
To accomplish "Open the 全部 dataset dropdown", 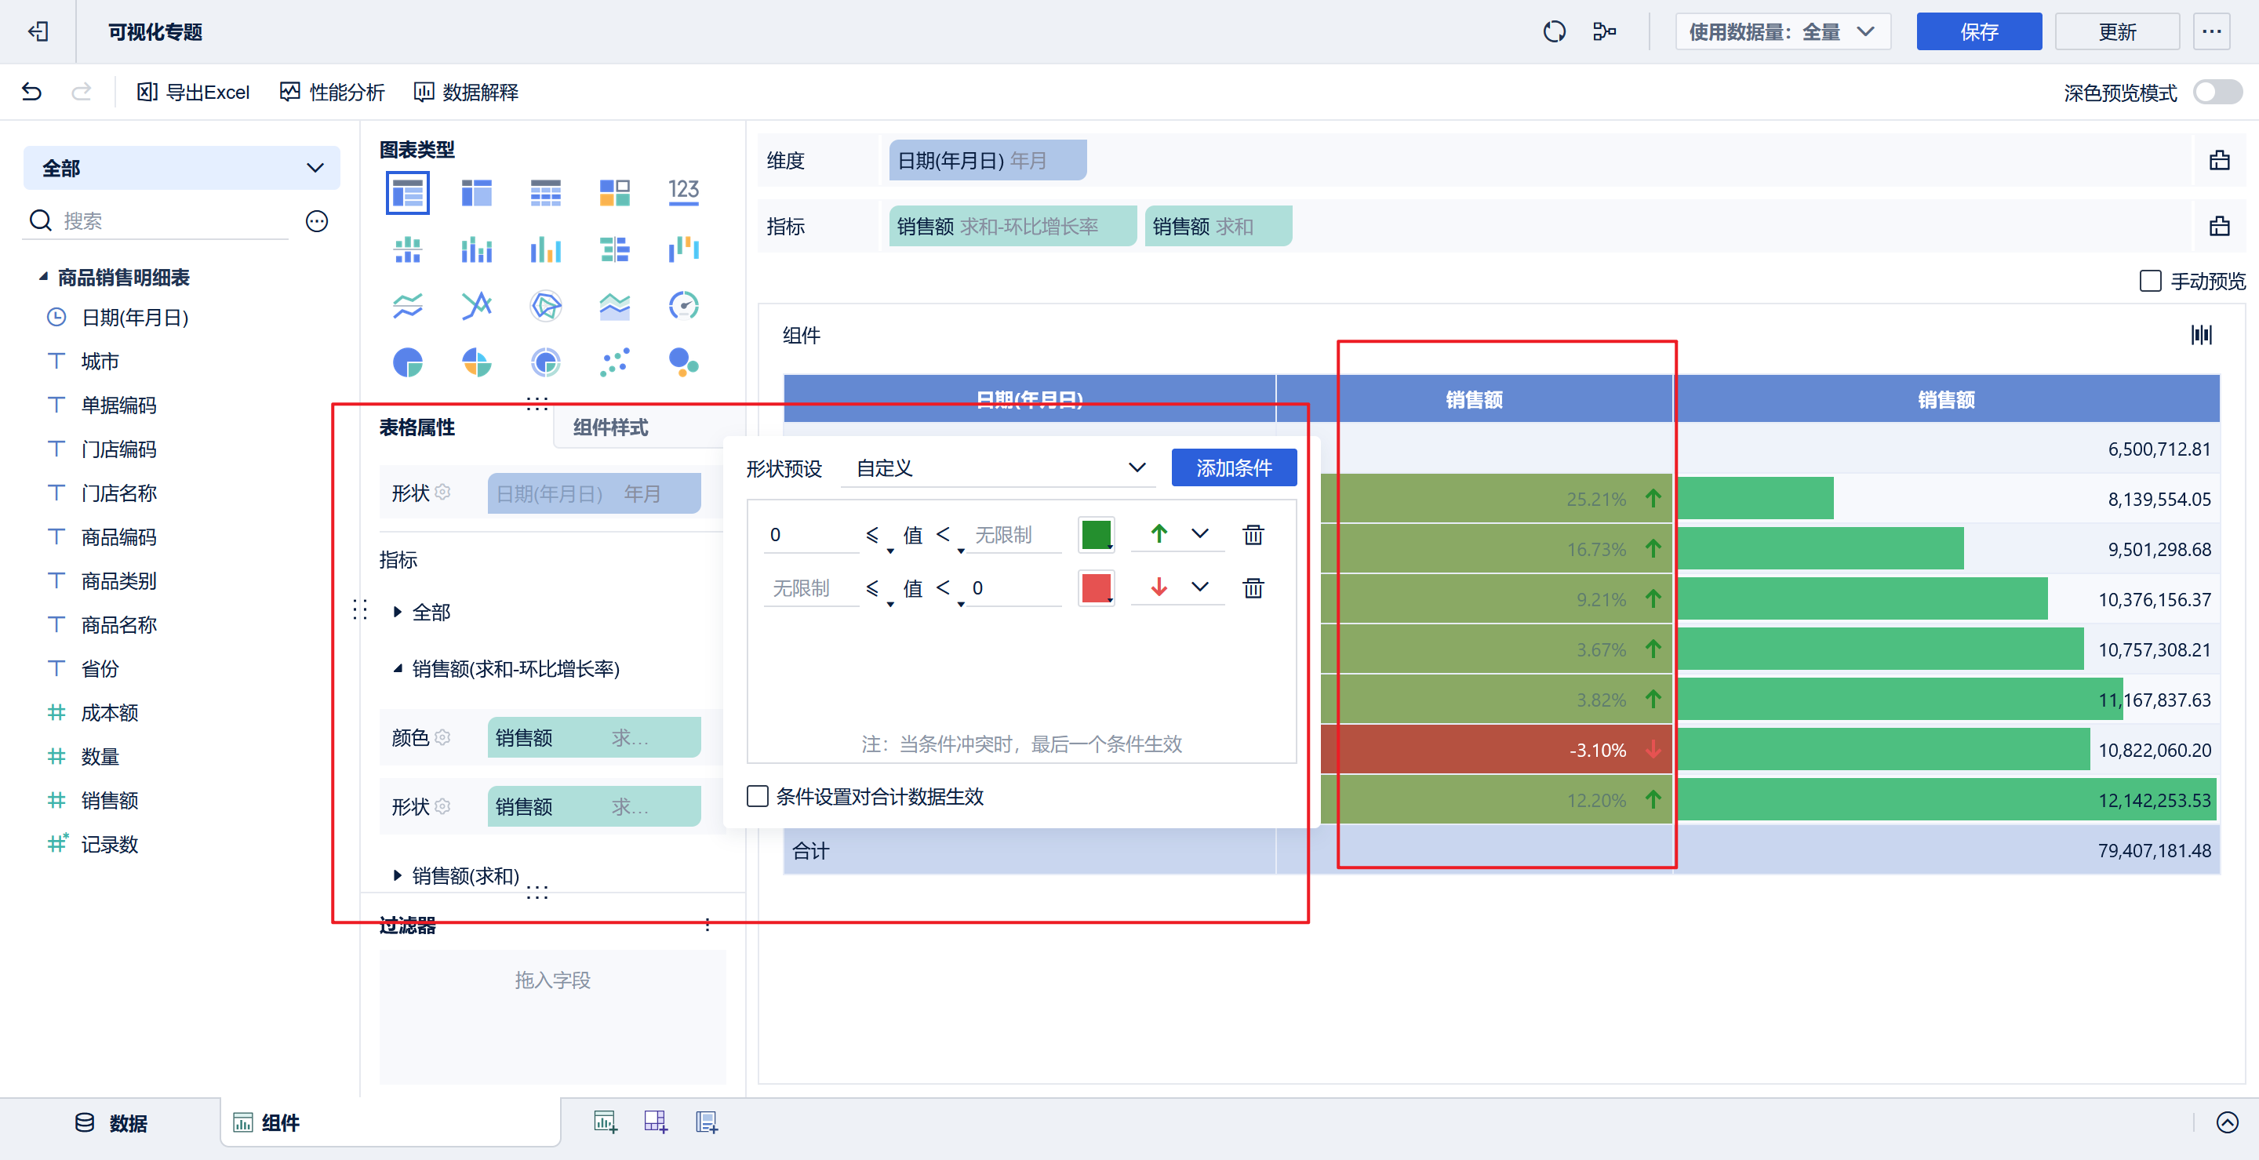I will tap(181, 169).
